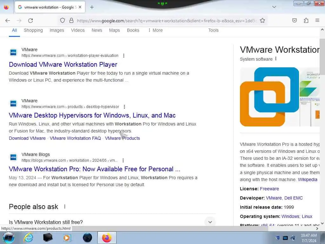The height and width of the screenshot is (244, 325).
Task: Click the VMware Workstation logo image
Action: click(269, 97)
